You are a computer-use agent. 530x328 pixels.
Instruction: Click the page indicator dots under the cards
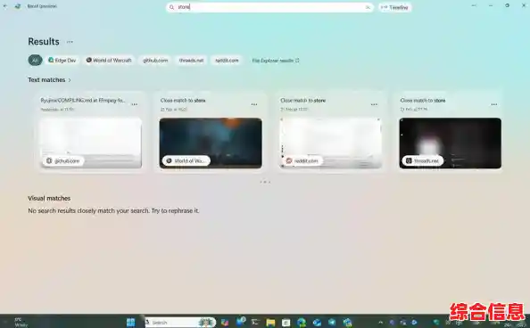click(x=265, y=182)
